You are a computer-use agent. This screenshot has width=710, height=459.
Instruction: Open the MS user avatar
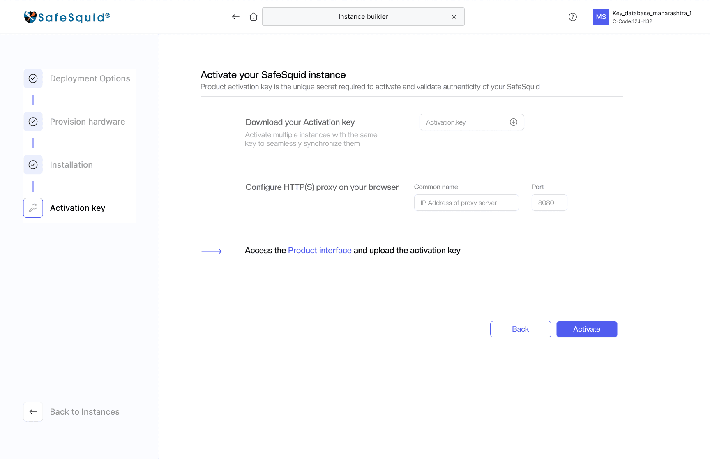click(x=601, y=17)
